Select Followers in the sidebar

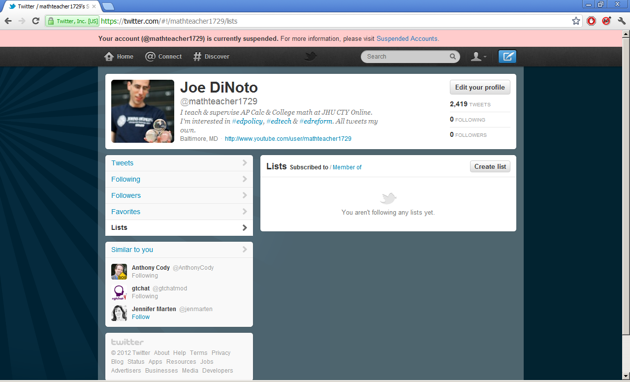pos(179,195)
